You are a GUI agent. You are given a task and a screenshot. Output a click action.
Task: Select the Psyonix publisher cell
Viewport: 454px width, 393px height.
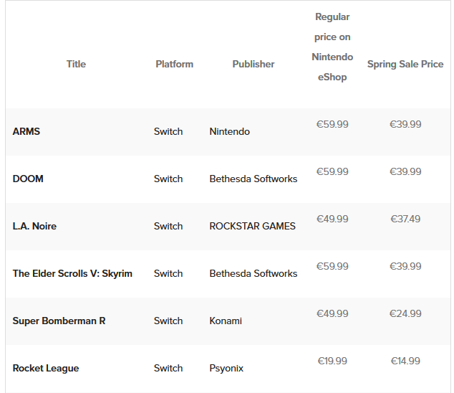(226, 368)
